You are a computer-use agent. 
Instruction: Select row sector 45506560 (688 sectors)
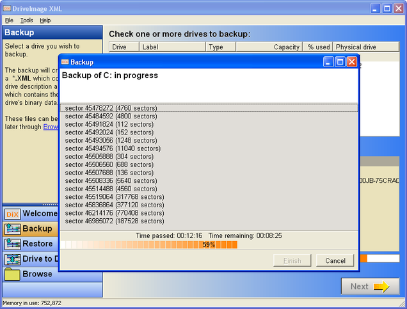point(209,164)
